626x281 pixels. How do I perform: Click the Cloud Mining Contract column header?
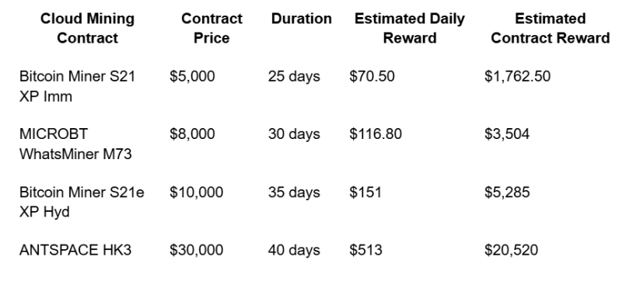(x=87, y=28)
